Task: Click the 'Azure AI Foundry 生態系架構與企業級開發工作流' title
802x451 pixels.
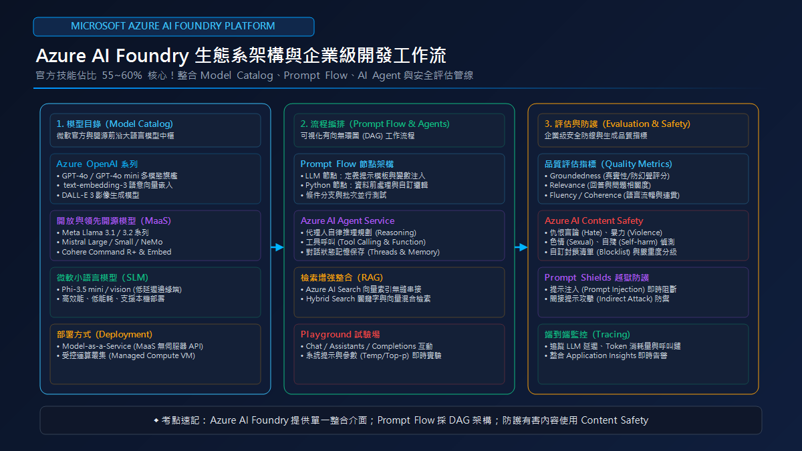Action: coord(241,55)
